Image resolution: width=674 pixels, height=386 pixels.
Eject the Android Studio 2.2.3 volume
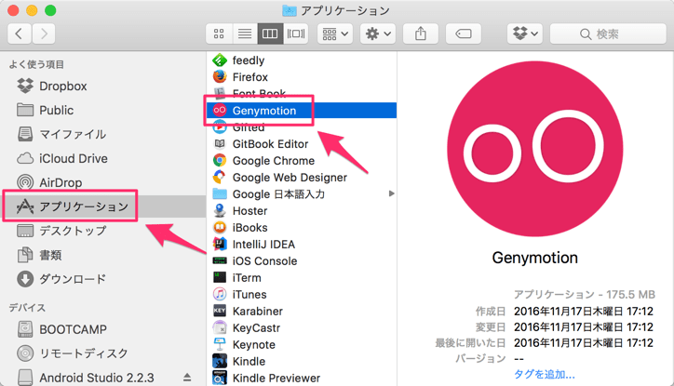pos(187,378)
